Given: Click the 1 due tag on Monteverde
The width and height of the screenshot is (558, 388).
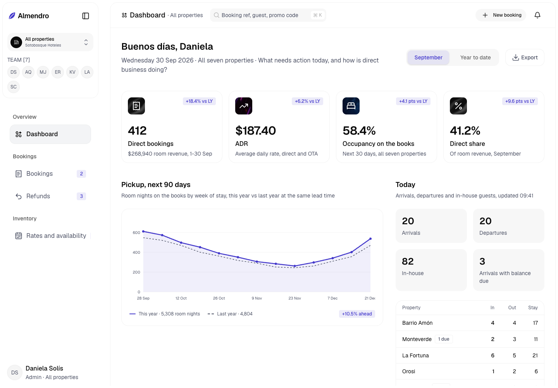Looking at the screenshot, I should pyautogui.click(x=444, y=339).
